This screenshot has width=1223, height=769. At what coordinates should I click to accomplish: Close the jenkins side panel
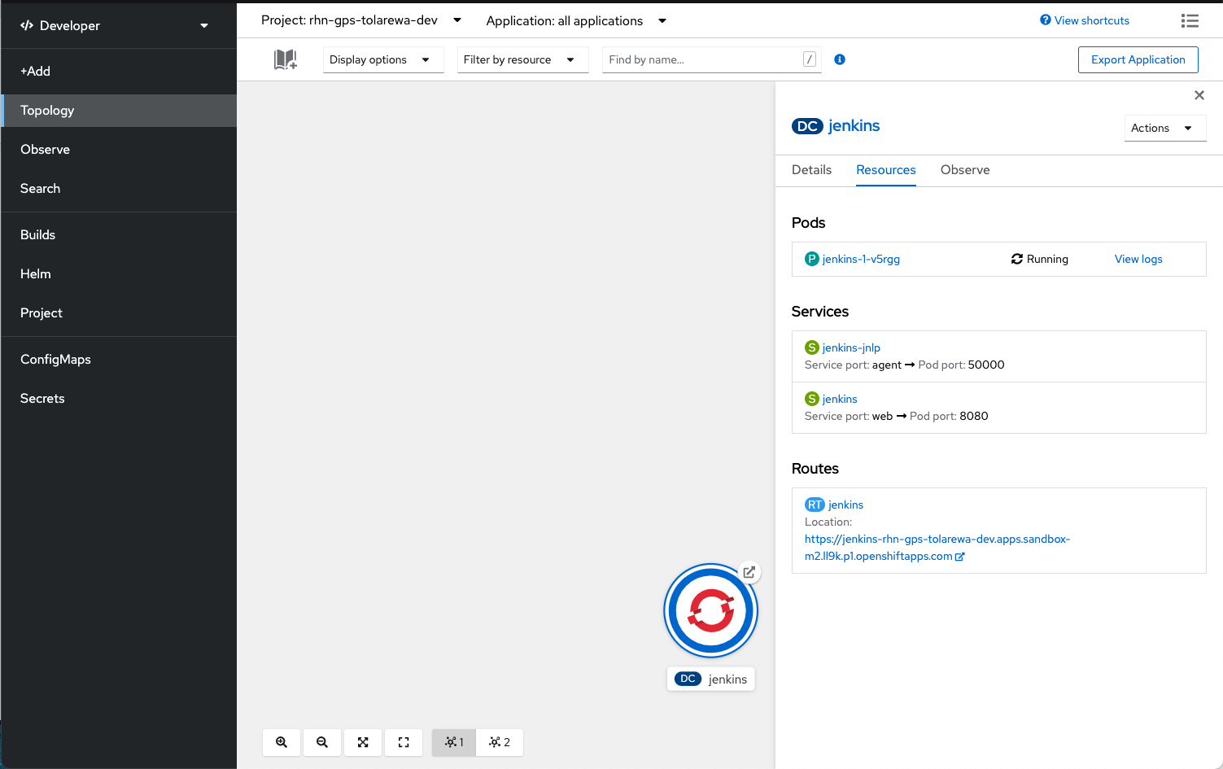pyautogui.click(x=1199, y=95)
